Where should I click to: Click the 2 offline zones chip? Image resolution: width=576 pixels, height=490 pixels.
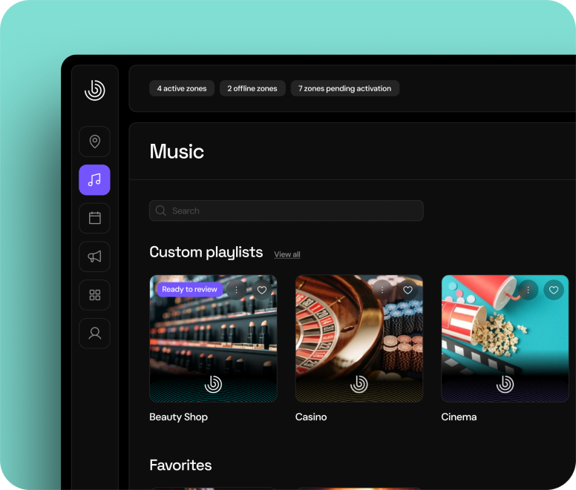click(252, 88)
